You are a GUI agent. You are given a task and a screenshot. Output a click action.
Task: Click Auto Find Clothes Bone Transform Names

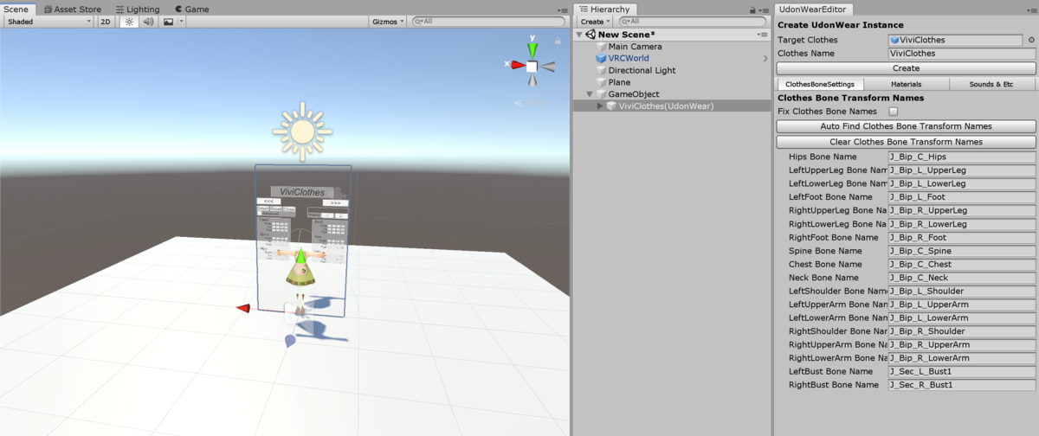906,126
